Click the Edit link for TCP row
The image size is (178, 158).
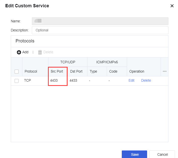point(131,81)
